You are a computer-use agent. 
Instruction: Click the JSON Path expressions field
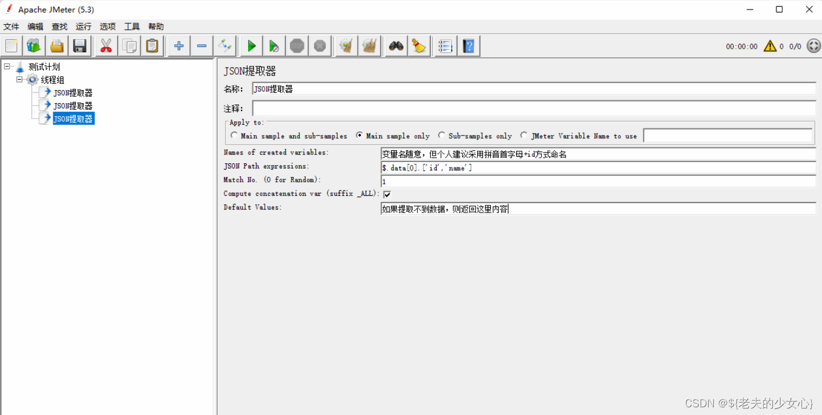point(598,168)
